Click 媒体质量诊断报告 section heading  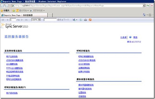(x=86, y=79)
